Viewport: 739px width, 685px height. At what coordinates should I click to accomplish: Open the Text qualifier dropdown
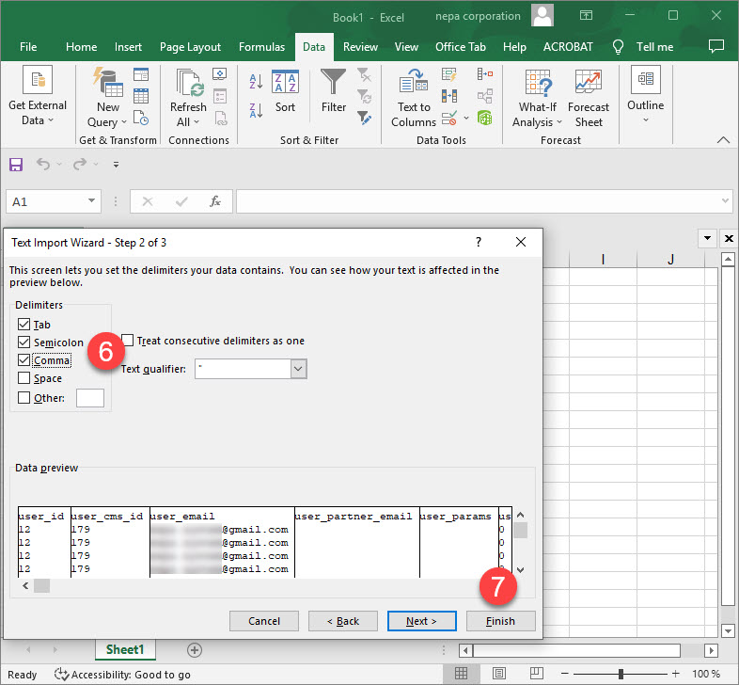pos(298,369)
